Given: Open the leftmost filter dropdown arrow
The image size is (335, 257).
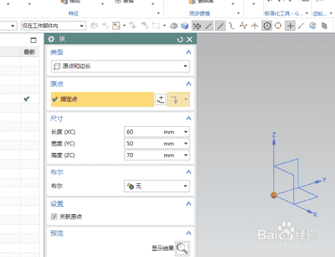Looking at the screenshot, I should tap(13, 26).
